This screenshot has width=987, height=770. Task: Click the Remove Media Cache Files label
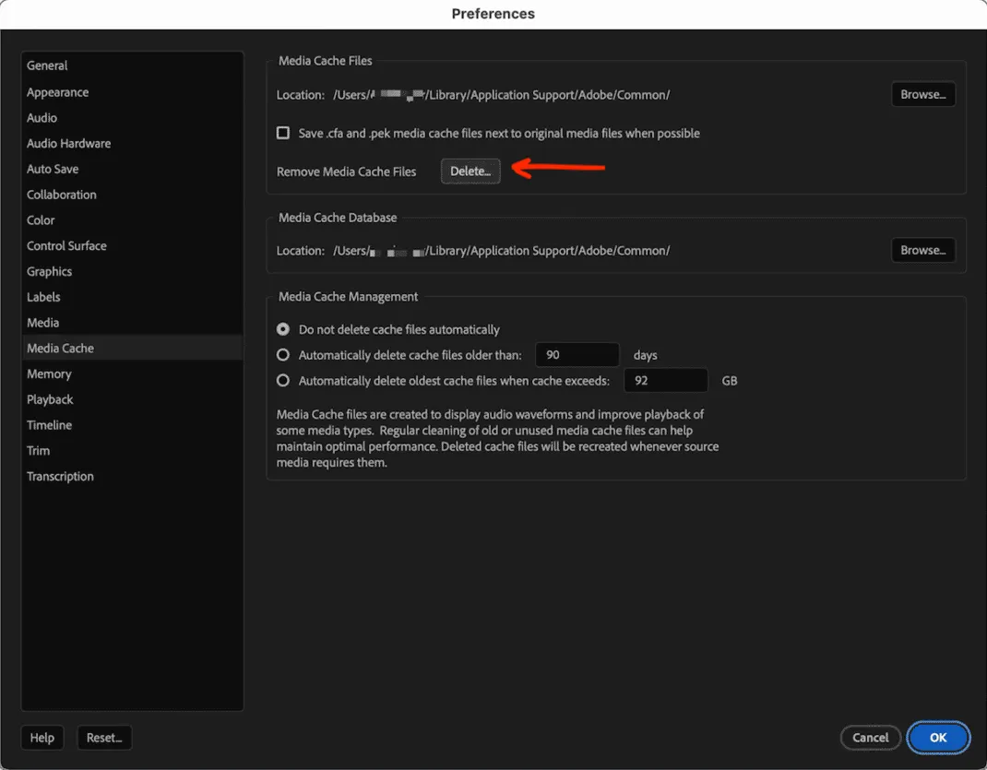[x=346, y=172]
